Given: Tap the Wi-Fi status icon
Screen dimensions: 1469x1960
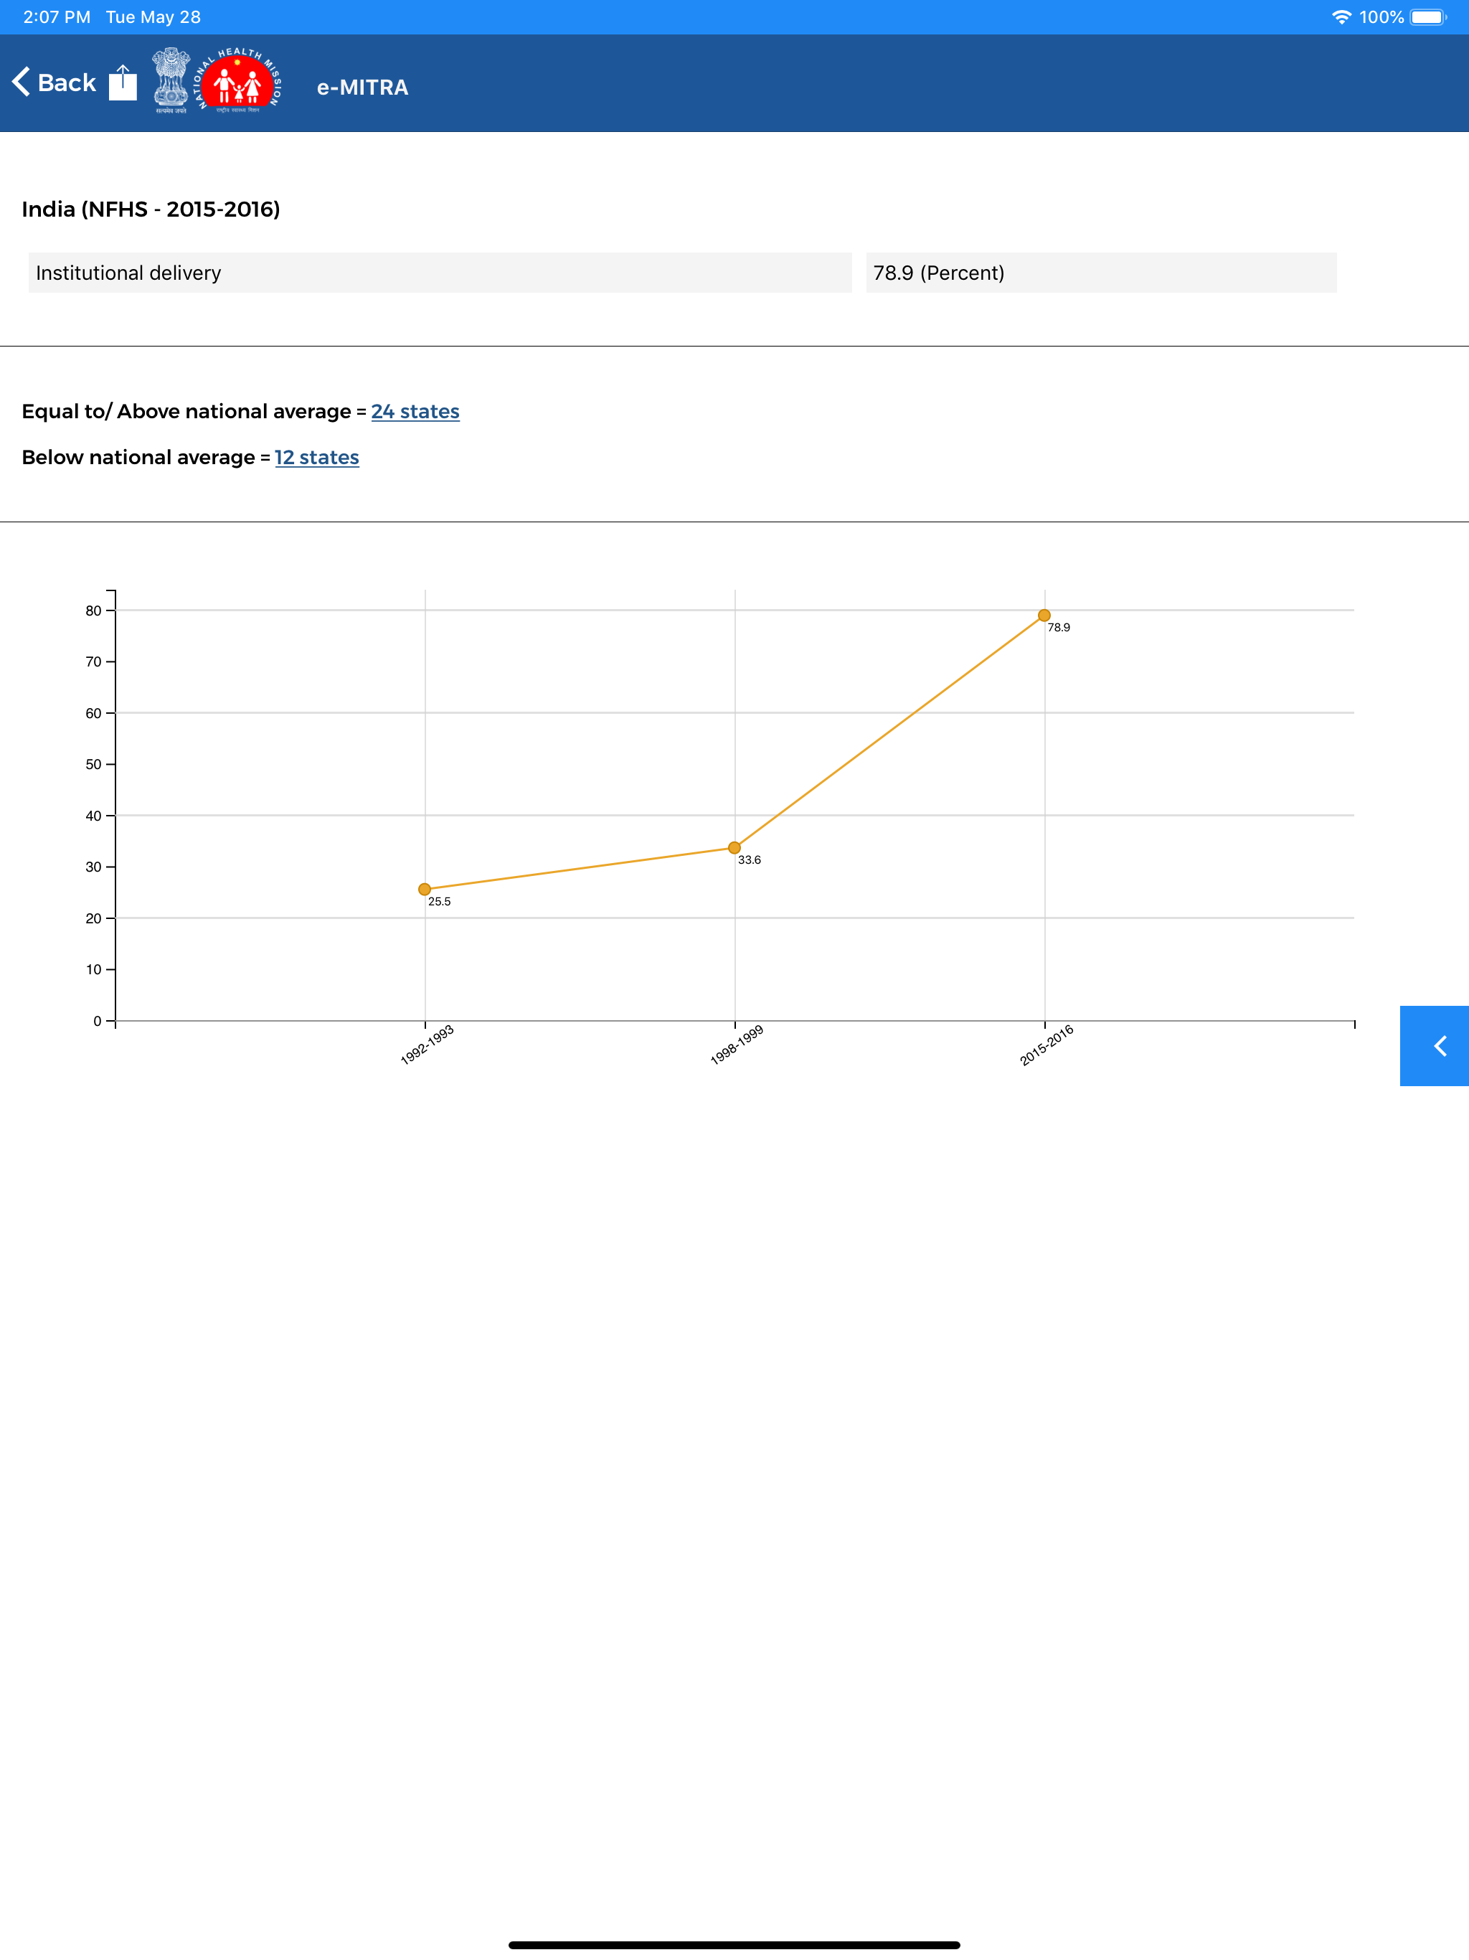Looking at the screenshot, I should point(1341,17).
